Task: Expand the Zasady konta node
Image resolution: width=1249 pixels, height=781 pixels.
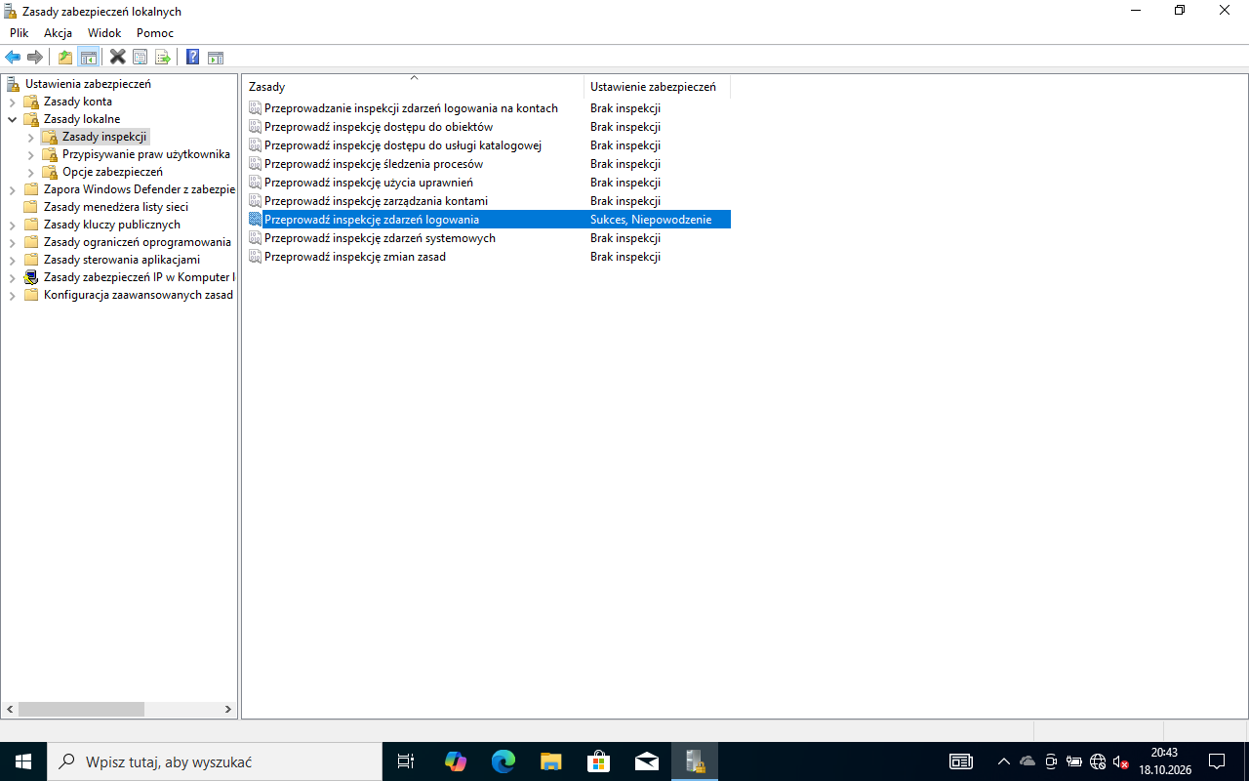Action: coord(13,102)
